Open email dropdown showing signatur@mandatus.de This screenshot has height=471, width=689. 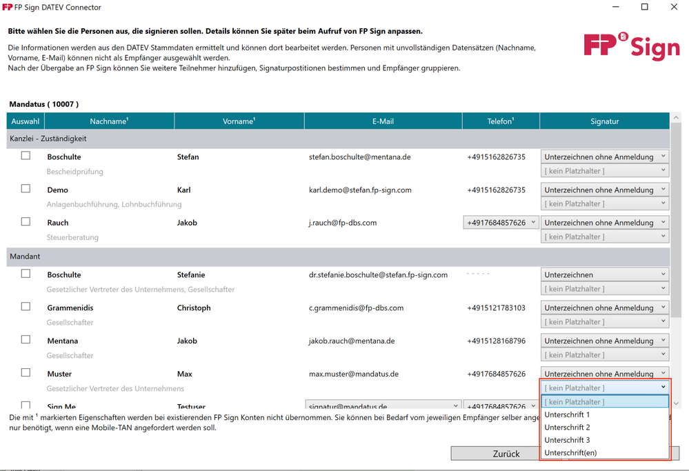383,405
